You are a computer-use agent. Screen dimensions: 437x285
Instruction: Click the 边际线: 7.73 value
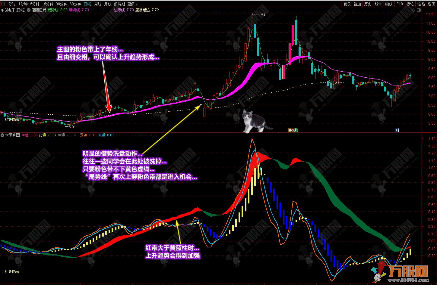point(124,10)
